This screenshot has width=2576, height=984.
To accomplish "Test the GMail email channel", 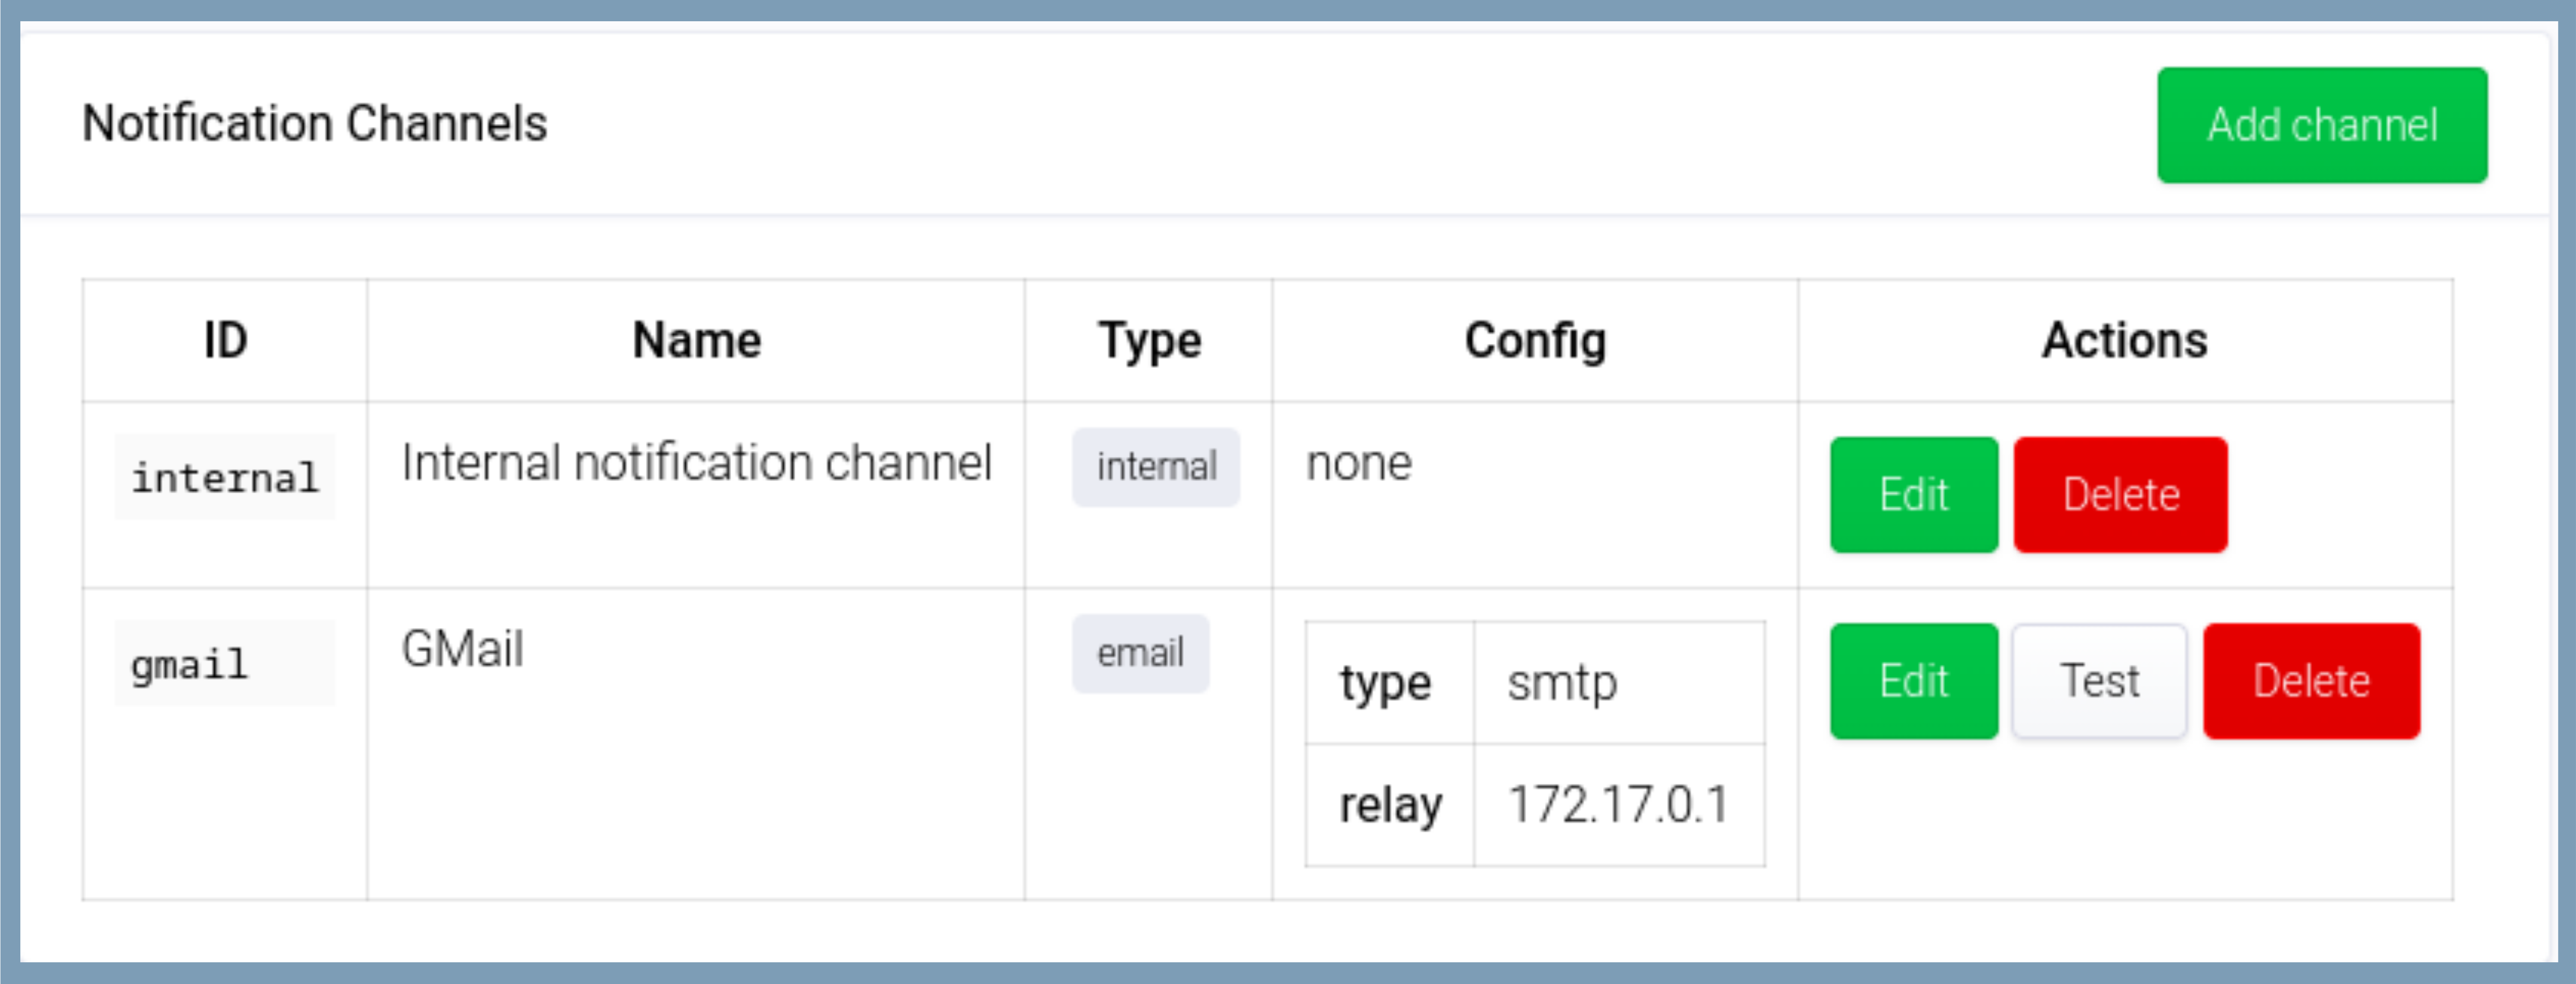I will (x=2099, y=681).
